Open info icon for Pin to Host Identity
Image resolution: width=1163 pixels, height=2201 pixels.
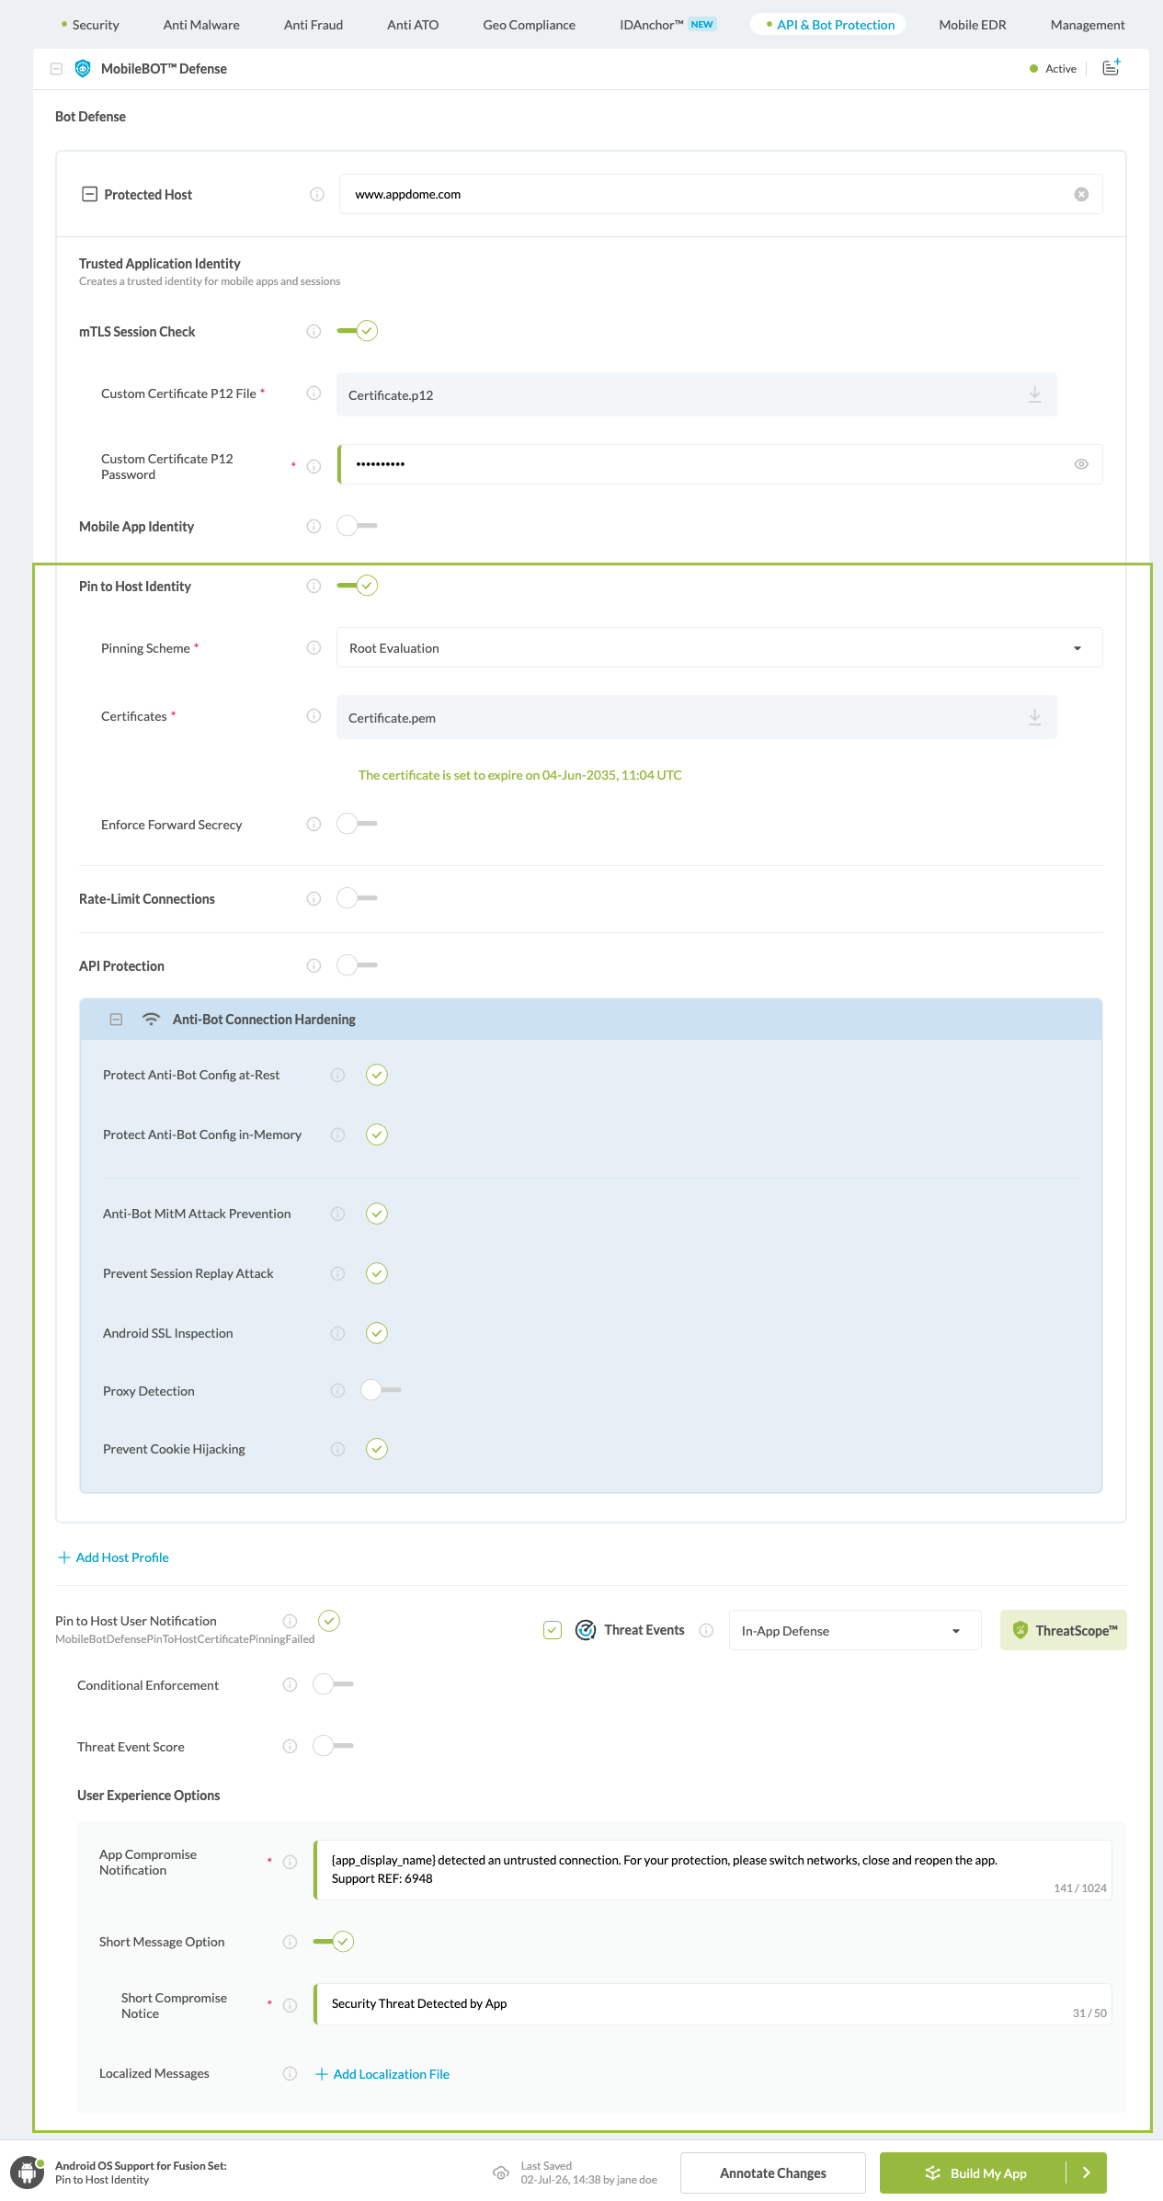point(314,586)
